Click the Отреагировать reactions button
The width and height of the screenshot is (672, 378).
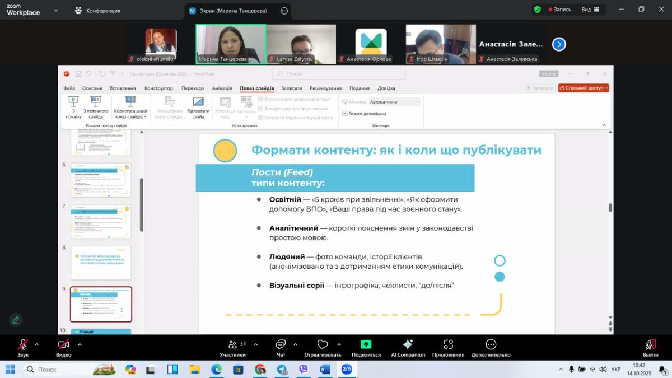[323, 347]
